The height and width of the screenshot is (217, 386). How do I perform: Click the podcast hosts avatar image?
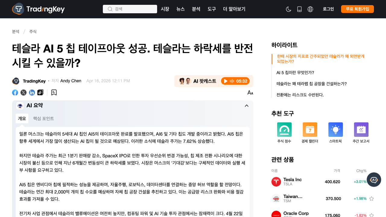(185, 81)
